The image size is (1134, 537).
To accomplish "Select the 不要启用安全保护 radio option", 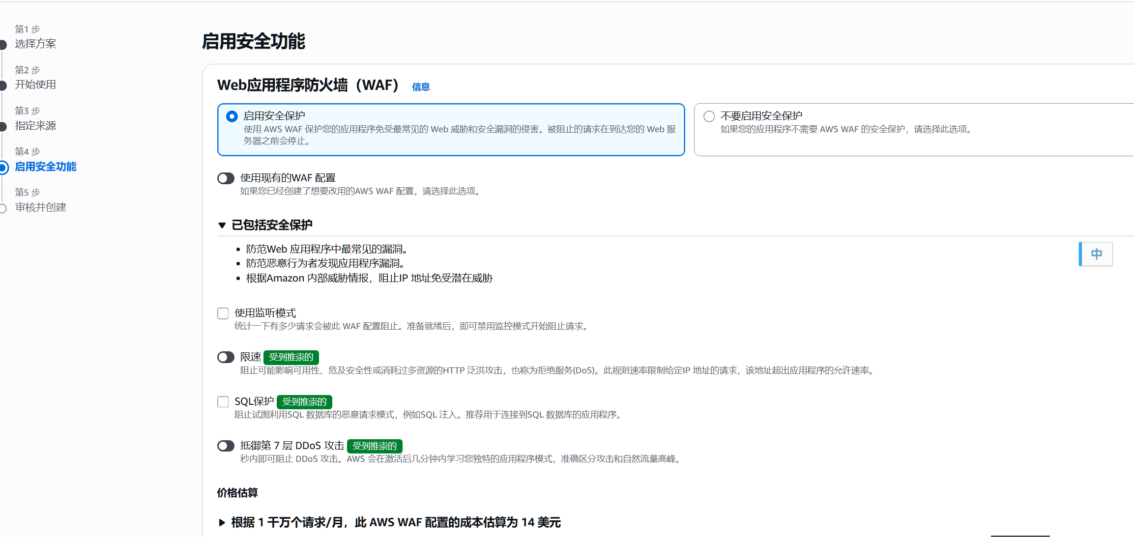I will 709,116.
